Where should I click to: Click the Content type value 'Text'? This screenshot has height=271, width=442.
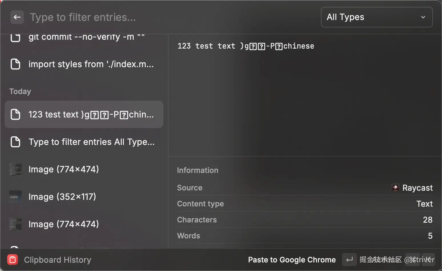click(425, 204)
